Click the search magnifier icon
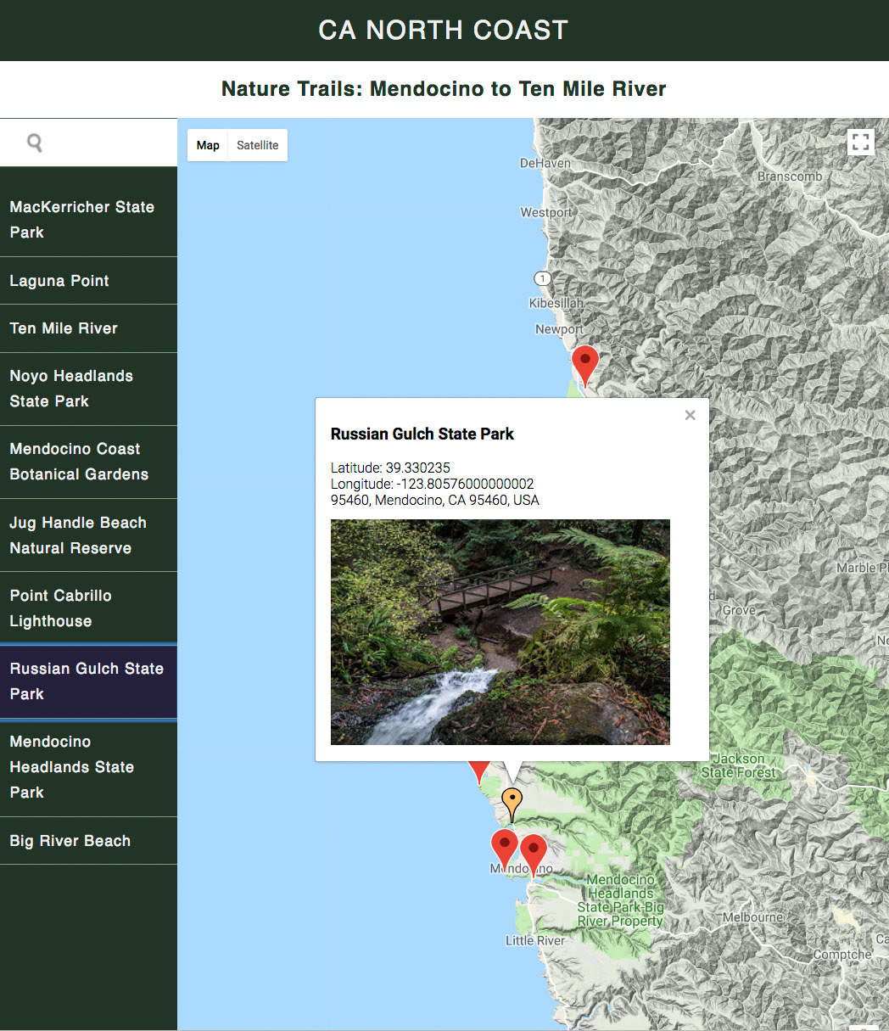Screen dimensions: 889x1031 click(35, 143)
